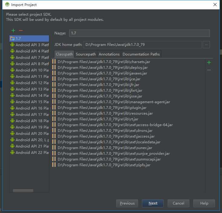Click Android icon for API 4 Platform

coord(12,51)
